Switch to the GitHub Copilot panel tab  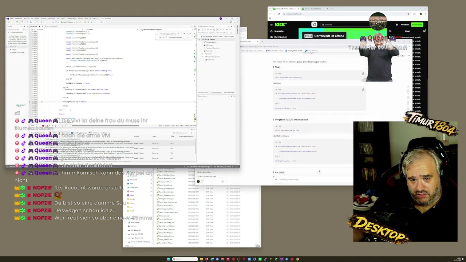203,92
